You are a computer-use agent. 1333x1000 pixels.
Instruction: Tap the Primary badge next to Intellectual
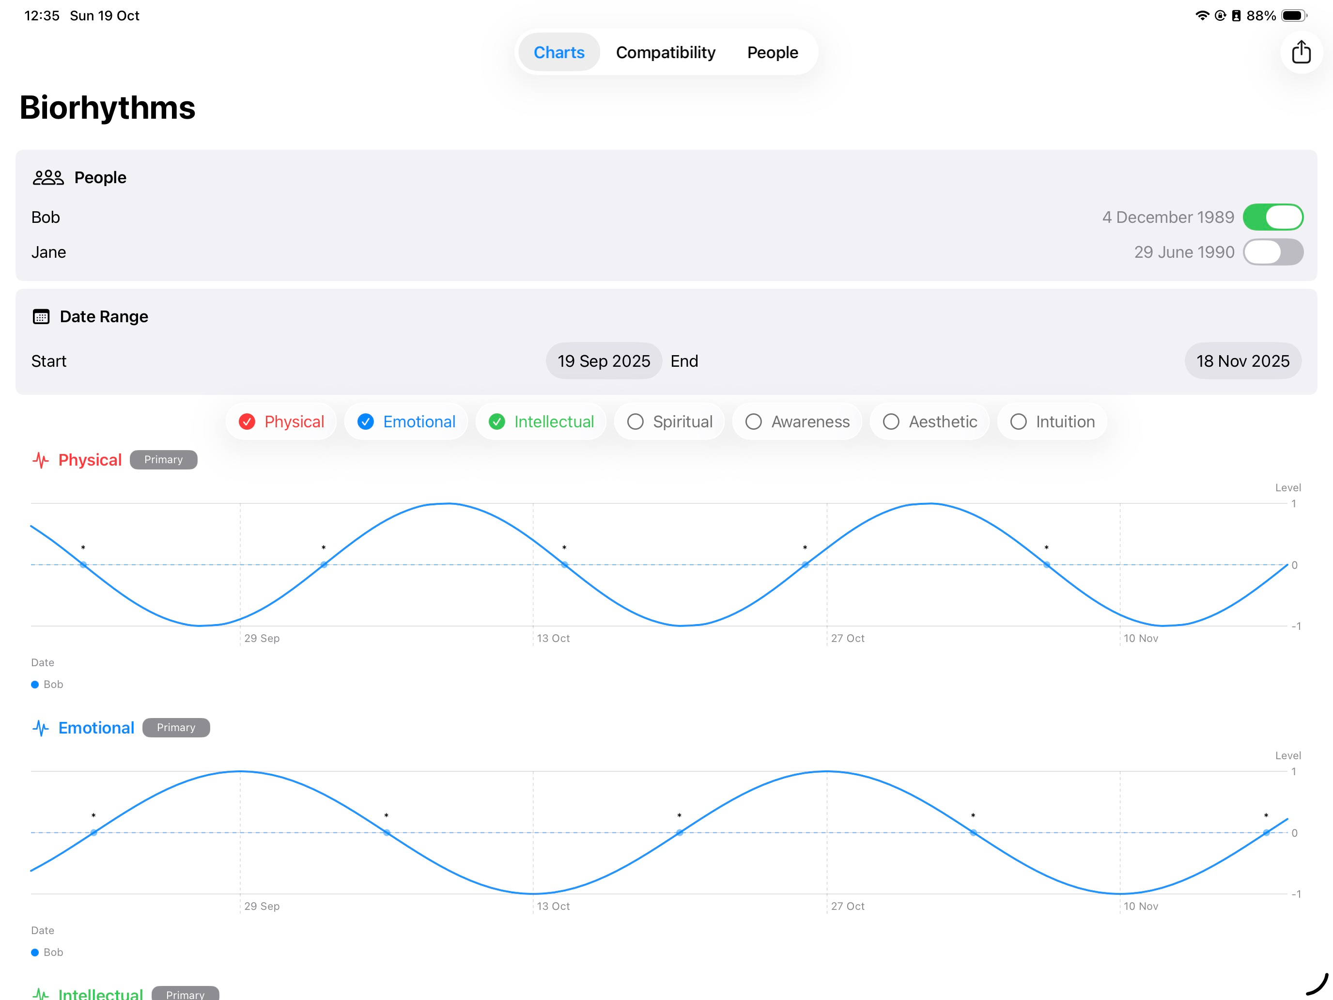point(185,993)
